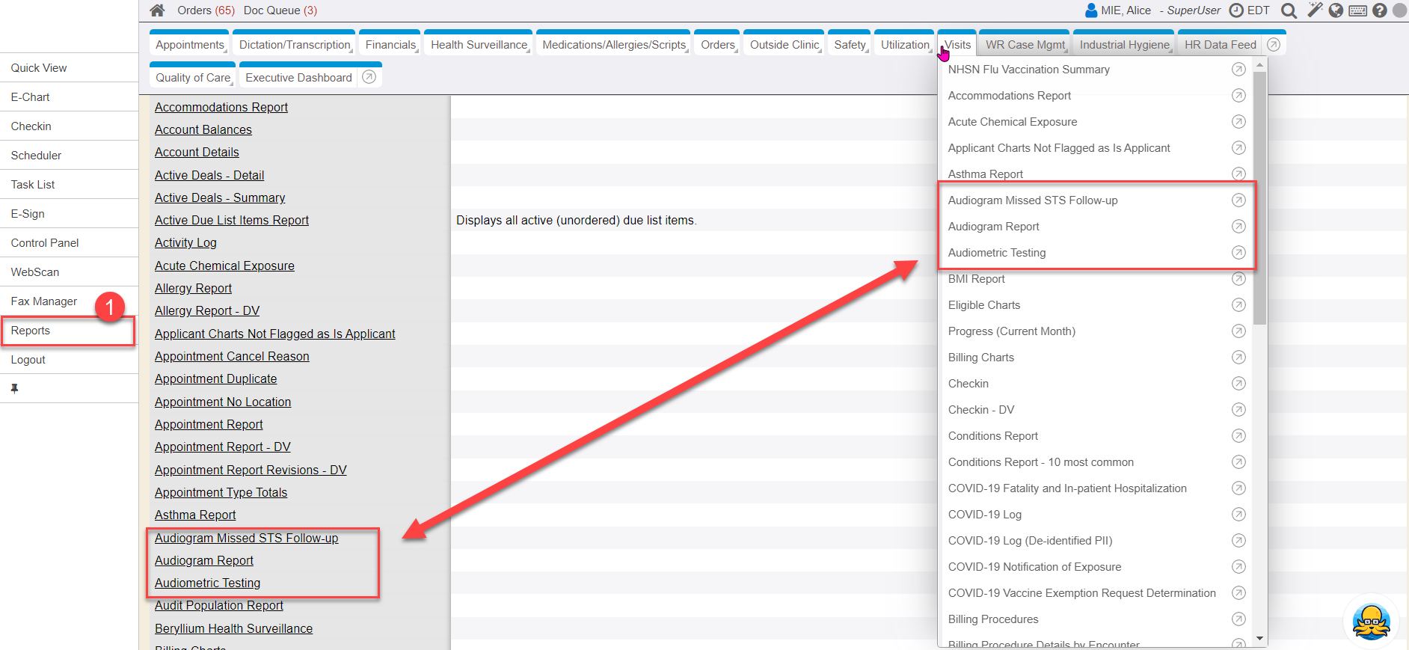Open the Active Due List Items Report link
The image size is (1409, 650).
click(231, 220)
